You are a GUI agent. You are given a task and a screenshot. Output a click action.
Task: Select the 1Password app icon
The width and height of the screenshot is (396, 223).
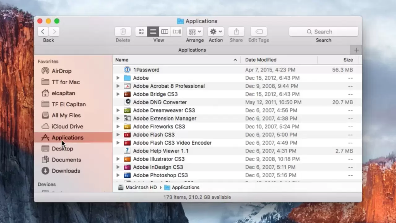pyautogui.click(x=127, y=70)
